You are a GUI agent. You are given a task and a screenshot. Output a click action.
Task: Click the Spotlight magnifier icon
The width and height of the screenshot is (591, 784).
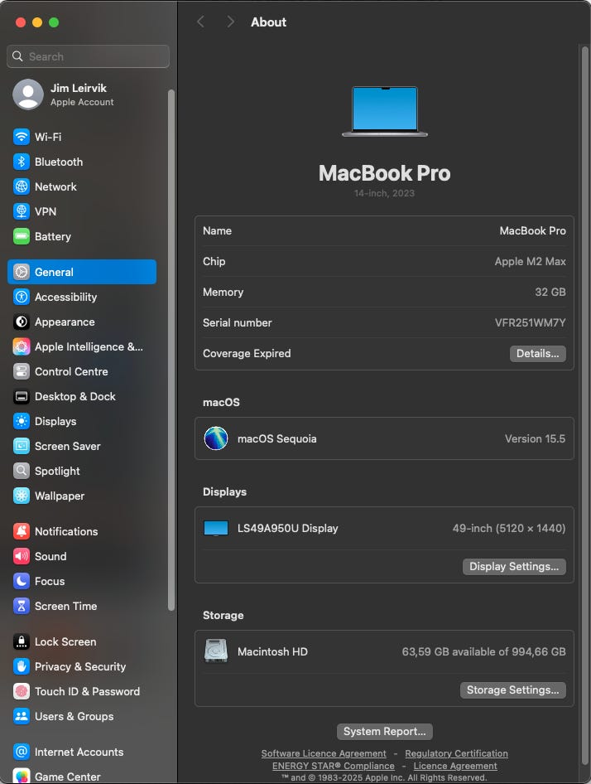(21, 471)
